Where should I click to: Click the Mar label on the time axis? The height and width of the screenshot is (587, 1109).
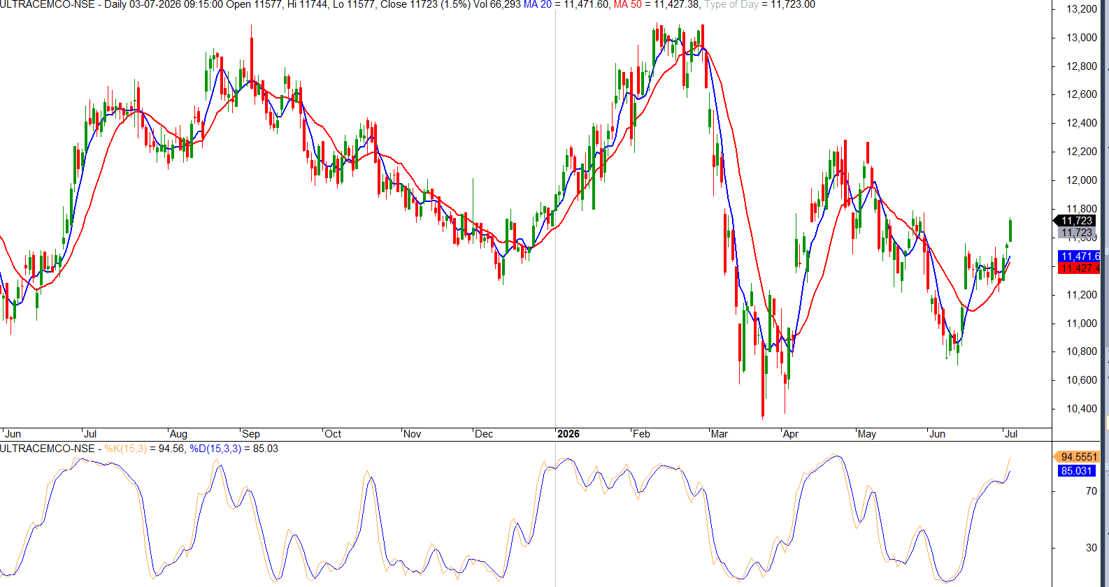(x=719, y=434)
